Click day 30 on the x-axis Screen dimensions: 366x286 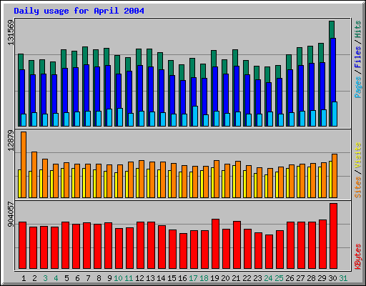coord(332,278)
